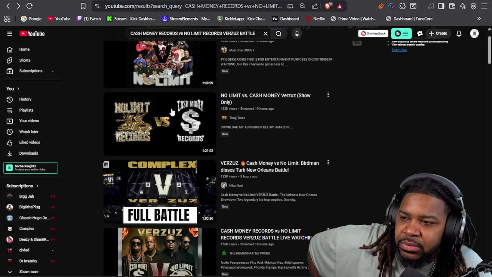Go back using browser back arrow
This screenshot has height=277, width=492.
8,6
